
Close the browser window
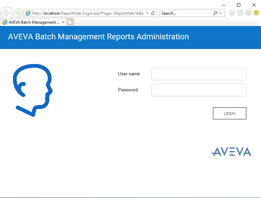(254, 5)
